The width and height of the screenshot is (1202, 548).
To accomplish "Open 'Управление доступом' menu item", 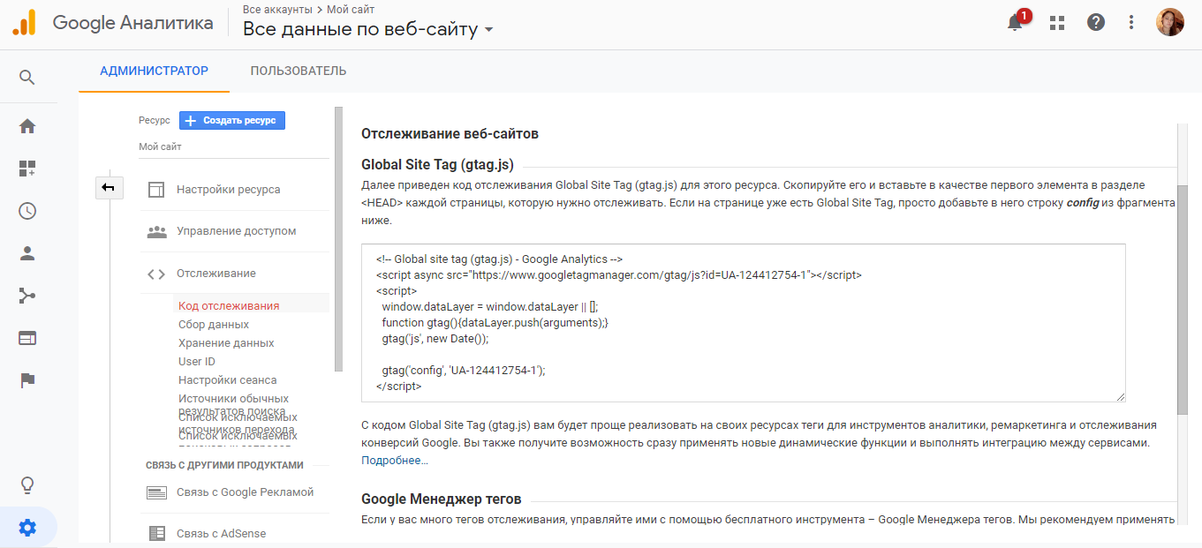I will coord(237,231).
